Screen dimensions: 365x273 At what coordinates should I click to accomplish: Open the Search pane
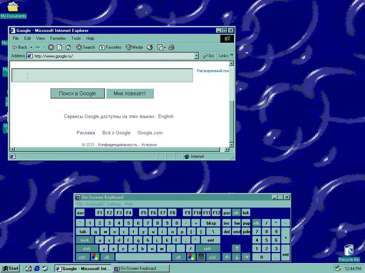pyautogui.click(x=86, y=47)
